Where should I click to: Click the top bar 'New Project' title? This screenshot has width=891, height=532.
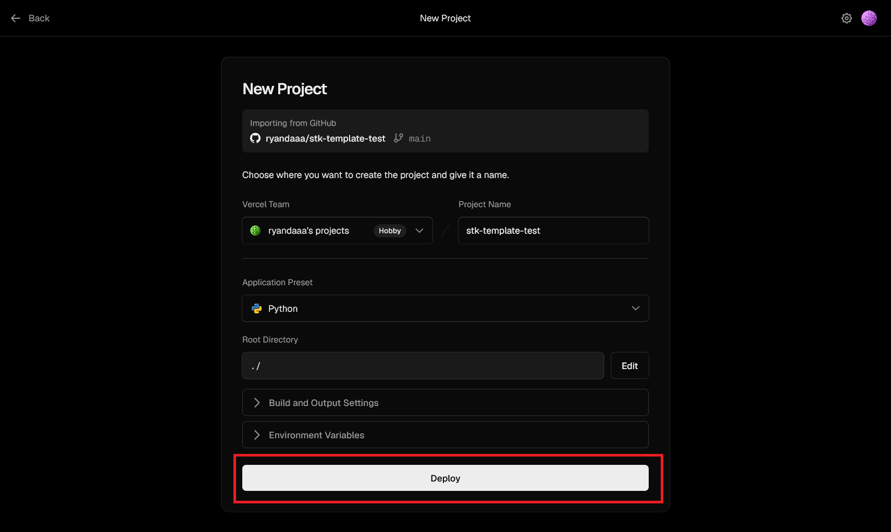[x=445, y=18]
